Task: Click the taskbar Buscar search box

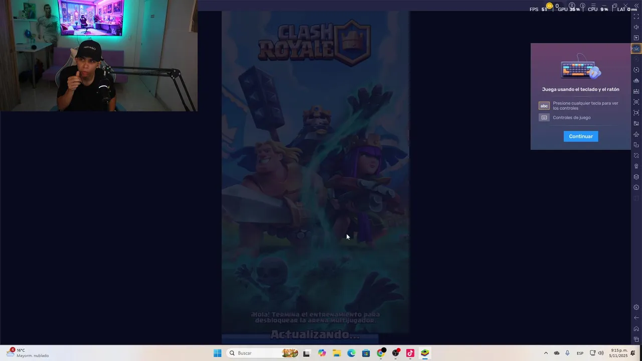Action: (x=263, y=353)
